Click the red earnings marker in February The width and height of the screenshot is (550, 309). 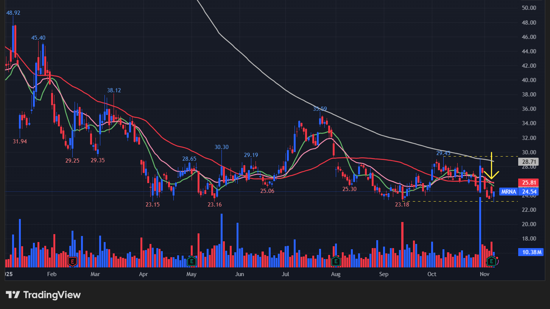[72, 261]
